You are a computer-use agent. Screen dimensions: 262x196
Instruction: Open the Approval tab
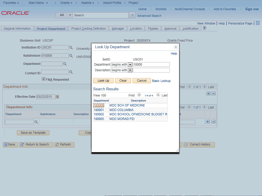(170, 29)
